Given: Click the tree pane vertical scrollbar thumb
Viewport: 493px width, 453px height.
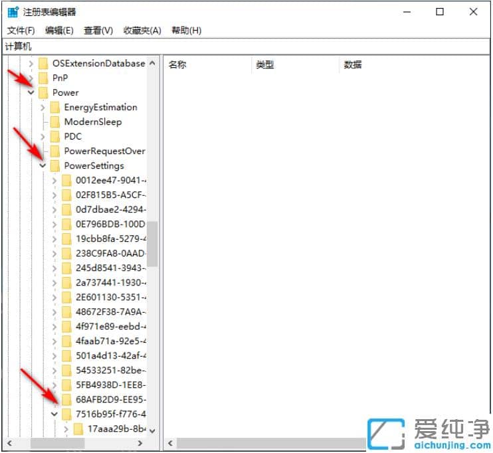Looking at the screenshot, I should click(x=152, y=244).
